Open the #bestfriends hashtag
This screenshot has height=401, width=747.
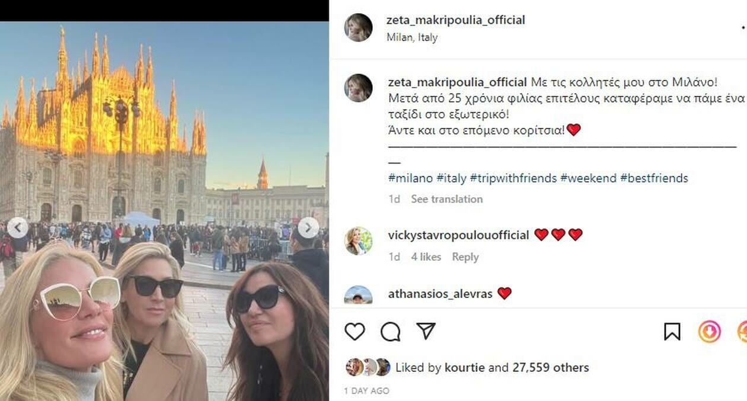654,178
